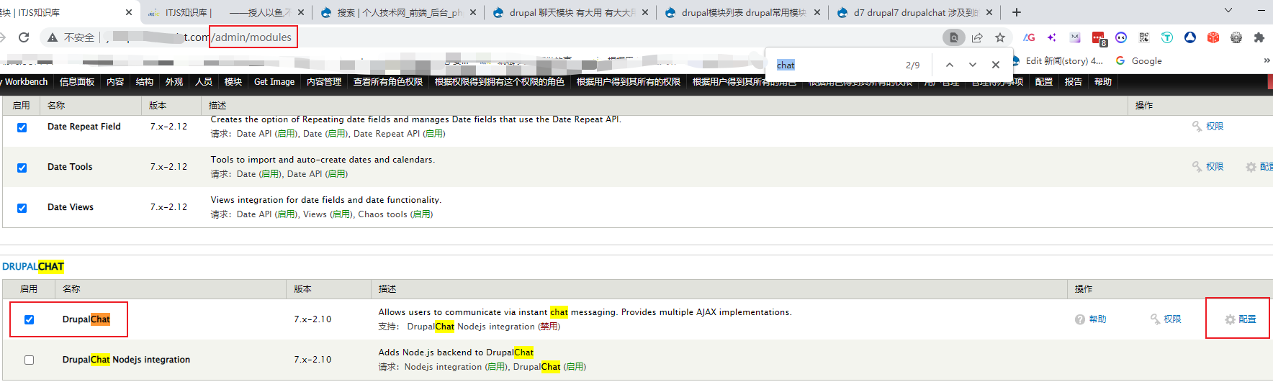Expand the bookmarks overflow chevron

pyautogui.click(x=1267, y=60)
